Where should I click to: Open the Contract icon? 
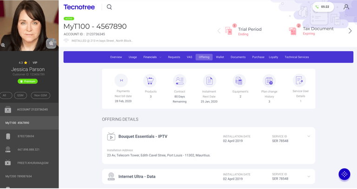179,81
